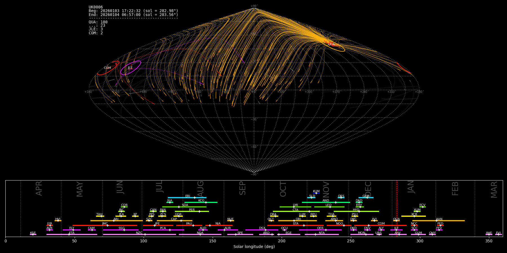Click the PER shower bar in timeline

pos(192,211)
